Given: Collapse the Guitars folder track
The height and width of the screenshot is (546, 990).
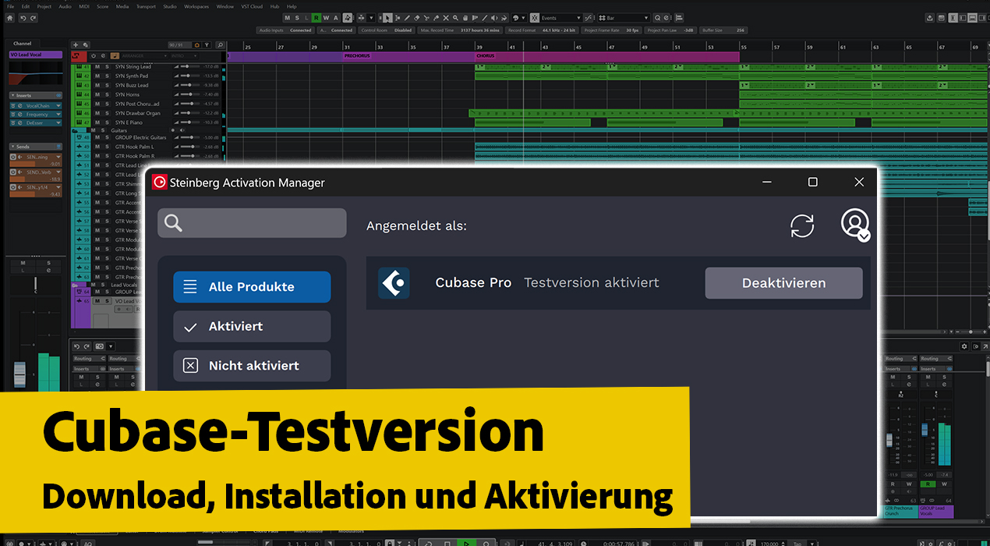Looking at the screenshot, I should click(x=75, y=131).
